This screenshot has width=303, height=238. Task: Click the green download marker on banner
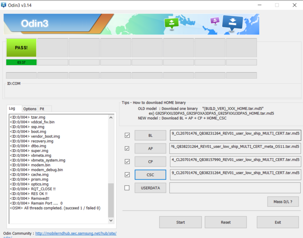tap(171, 24)
